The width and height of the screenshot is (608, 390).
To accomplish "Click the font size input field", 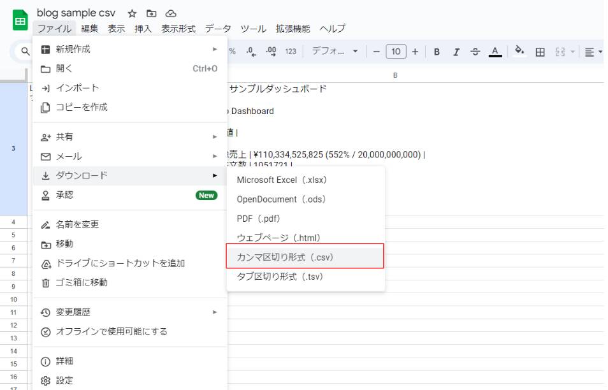I will click(396, 52).
